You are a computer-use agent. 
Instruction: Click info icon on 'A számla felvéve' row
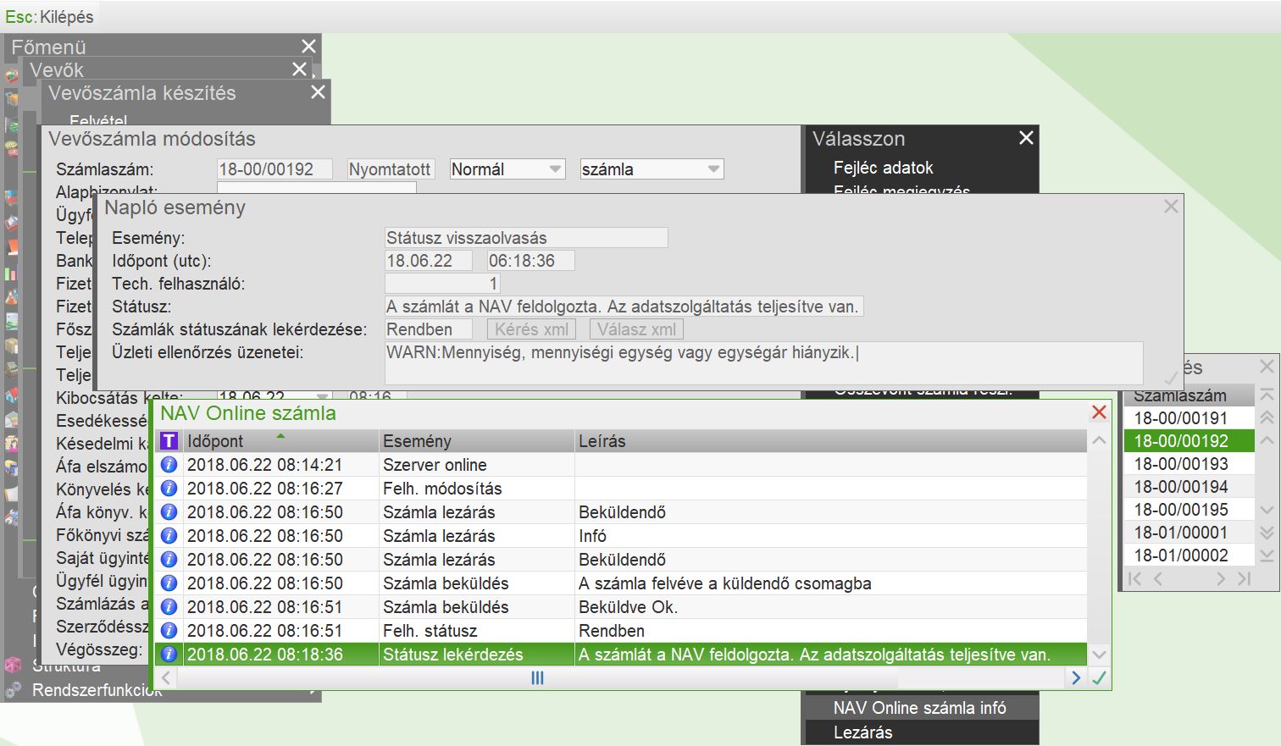coord(169,583)
